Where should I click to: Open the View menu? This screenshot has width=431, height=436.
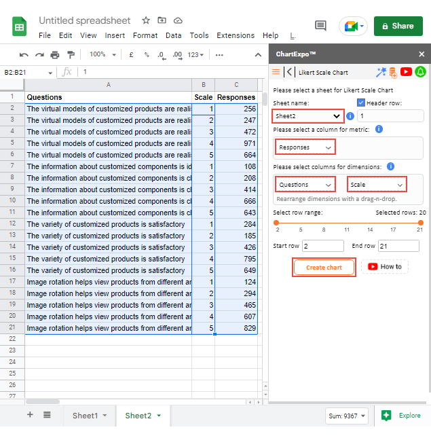pos(88,35)
